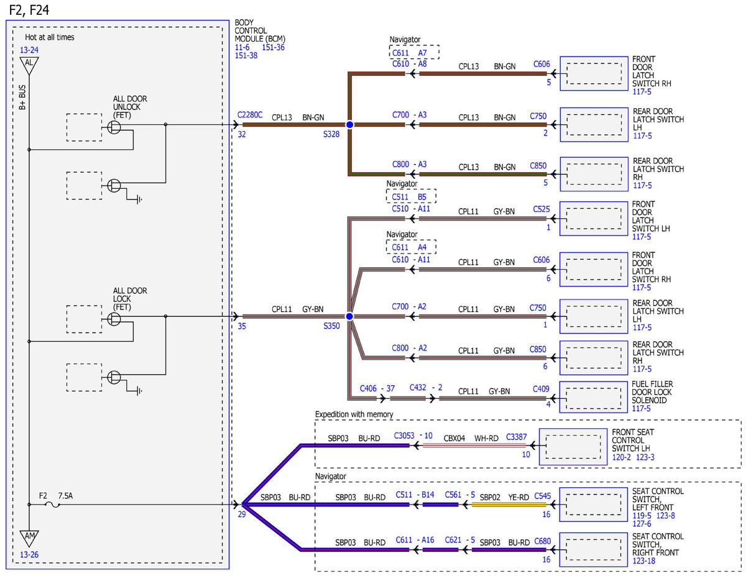This screenshot has width=746, height=576.
Task: Click the S350 splice label
Action: (x=331, y=326)
